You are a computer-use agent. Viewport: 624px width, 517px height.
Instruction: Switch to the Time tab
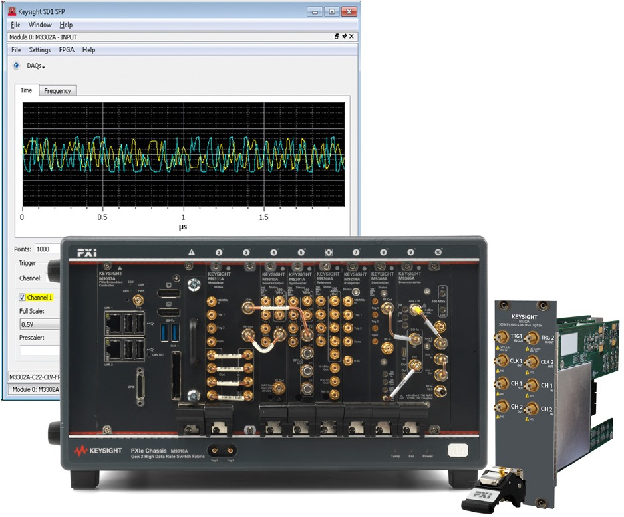click(26, 90)
